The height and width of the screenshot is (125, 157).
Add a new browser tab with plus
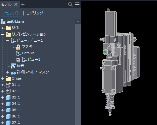point(23,4)
